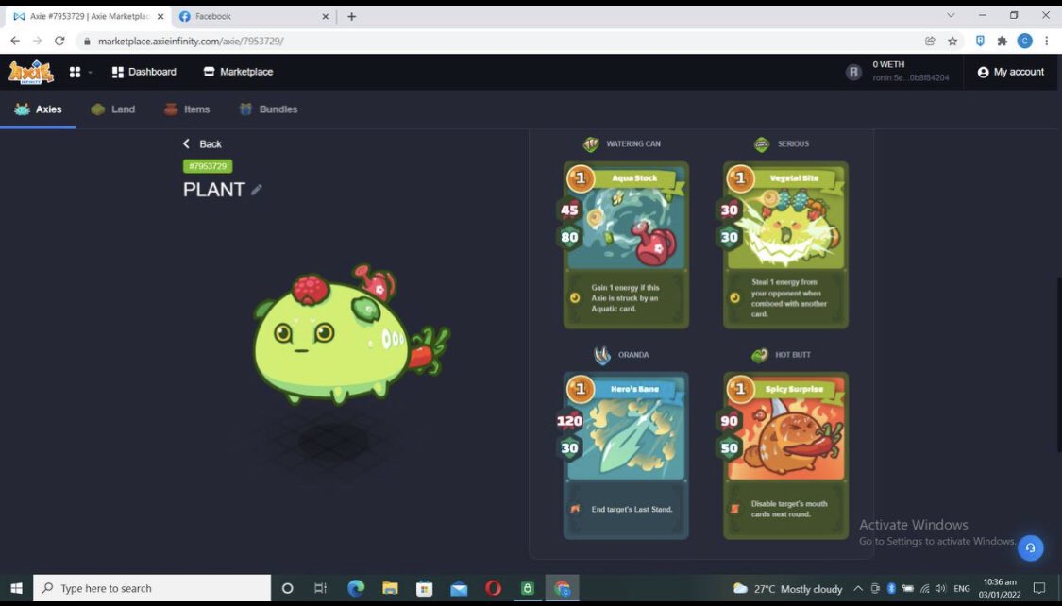The height and width of the screenshot is (606, 1062).
Task: Open the Windows Start menu
Action: [16, 588]
